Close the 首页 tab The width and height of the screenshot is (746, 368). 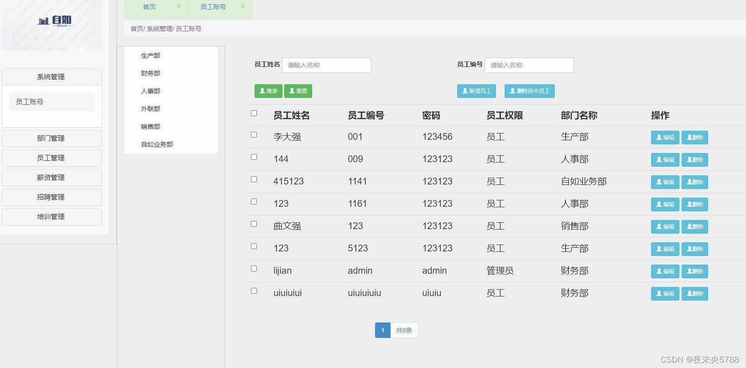[179, 6]
